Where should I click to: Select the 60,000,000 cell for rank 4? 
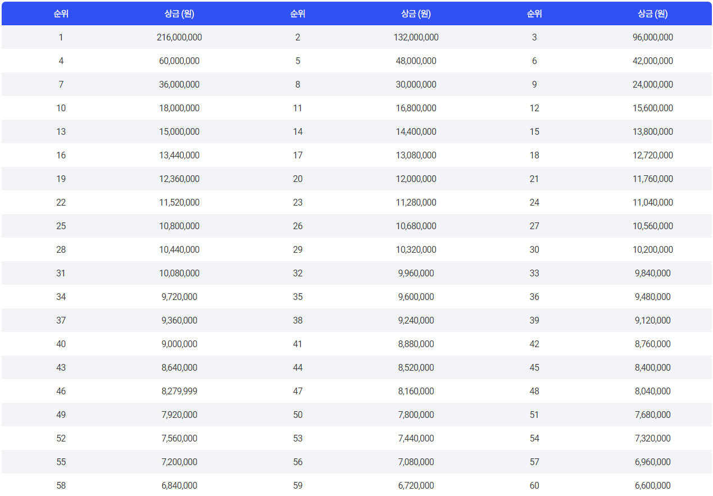(x=179, y=61)
